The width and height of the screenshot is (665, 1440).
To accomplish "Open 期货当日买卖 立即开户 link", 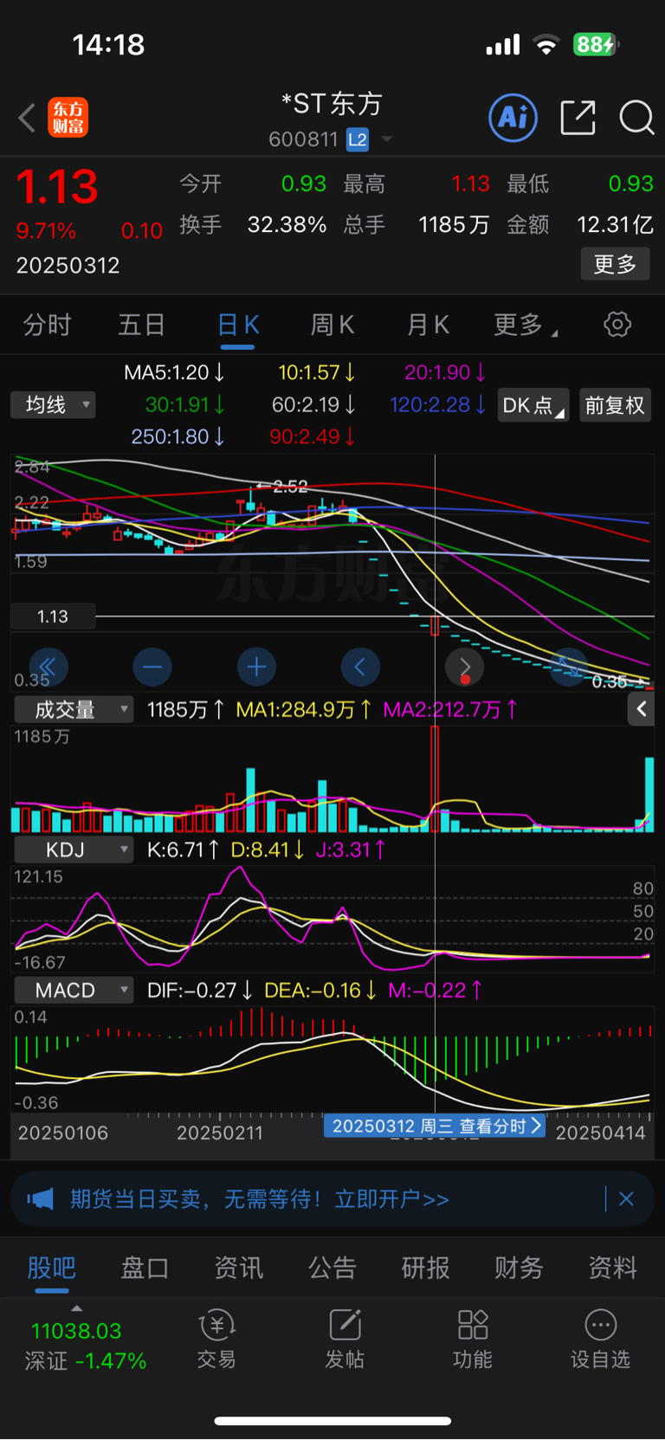I will click(260, 1199).
